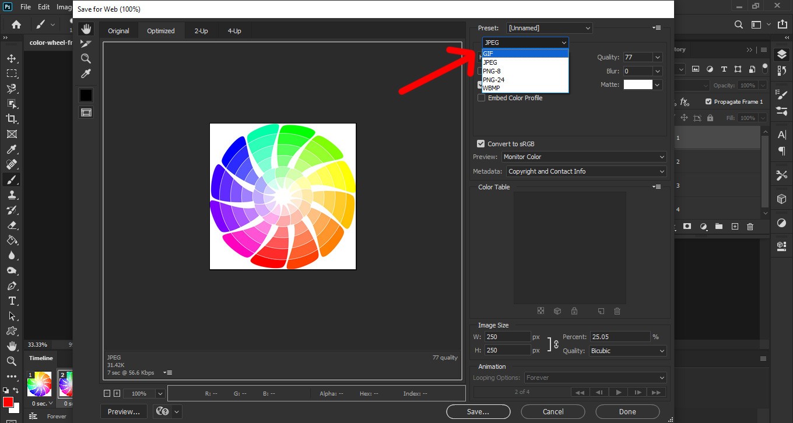Select the Eyedropper tool in the dialog

tap(86, 73)
